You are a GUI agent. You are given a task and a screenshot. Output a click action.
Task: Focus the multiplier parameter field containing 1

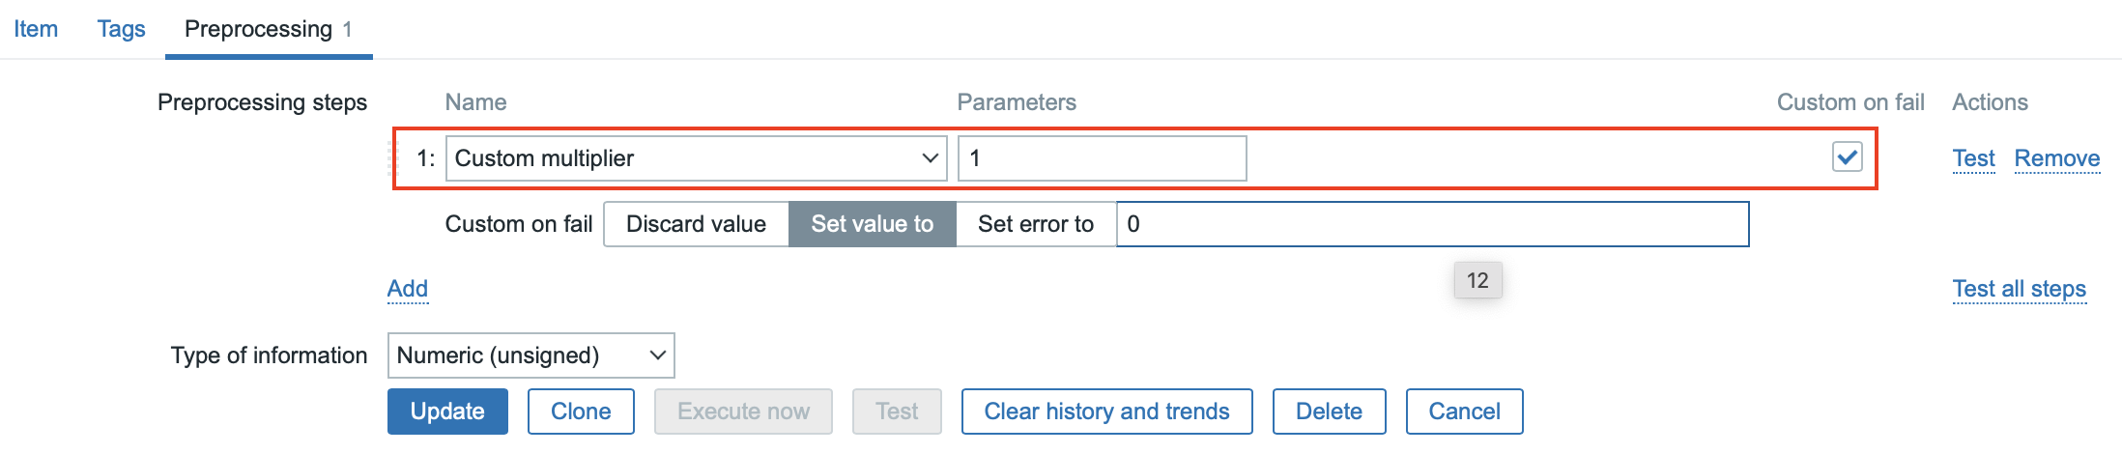(1102, 158)
